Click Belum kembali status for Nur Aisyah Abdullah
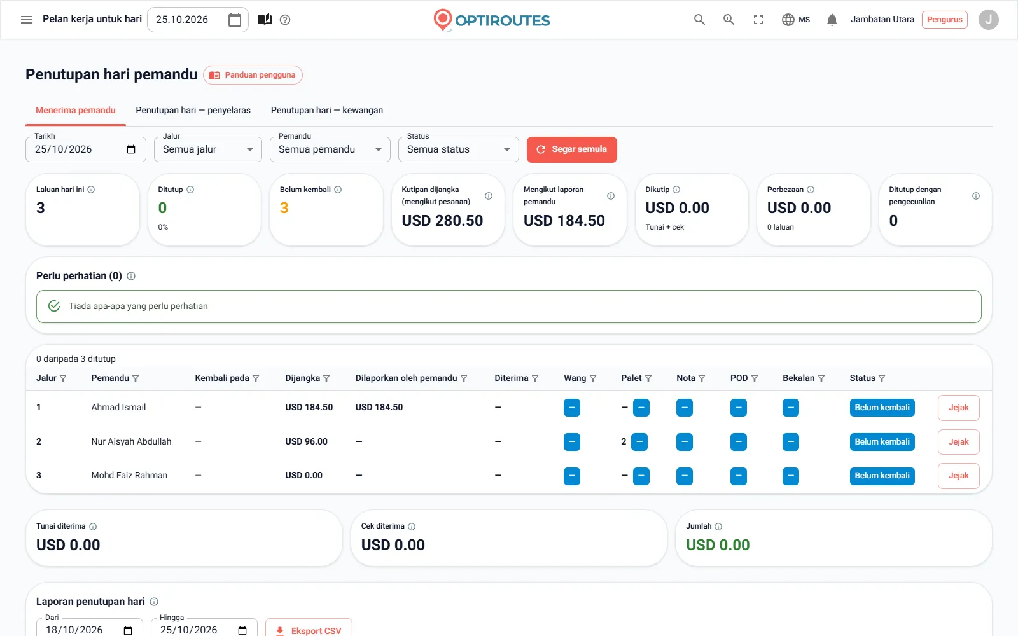Viewport: 1018px width, 636px height. pos(882,442)
